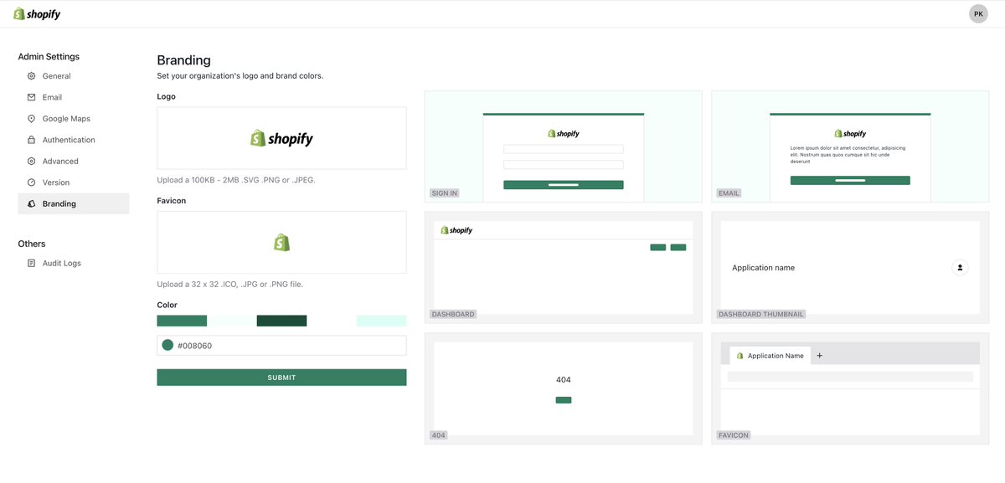Open Audit Logs via its document icon
Viewport: 1005px width, 483px height.
31,262
